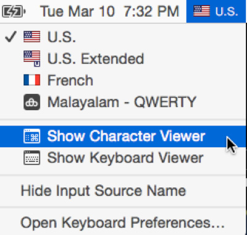
Task: Click the U.S. Extended flag icon
Action: [x=31, y=59]
